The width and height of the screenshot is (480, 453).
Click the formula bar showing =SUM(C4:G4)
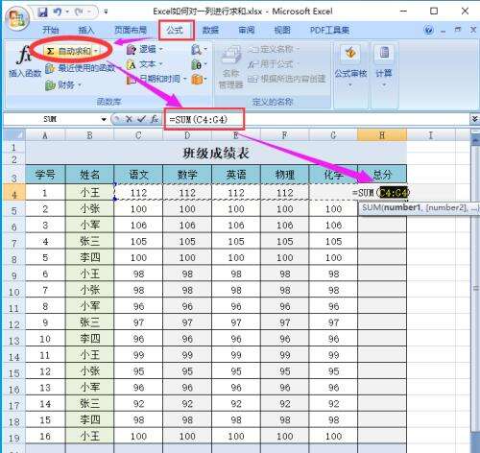pos(317,119)
